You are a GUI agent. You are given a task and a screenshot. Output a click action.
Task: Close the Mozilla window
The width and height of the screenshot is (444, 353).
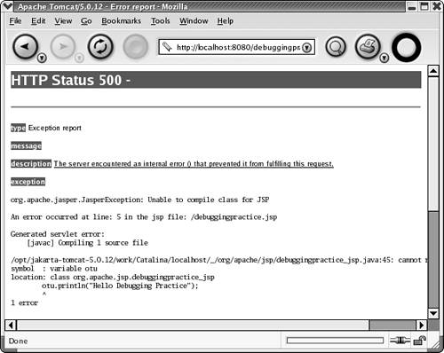(437, 6)
